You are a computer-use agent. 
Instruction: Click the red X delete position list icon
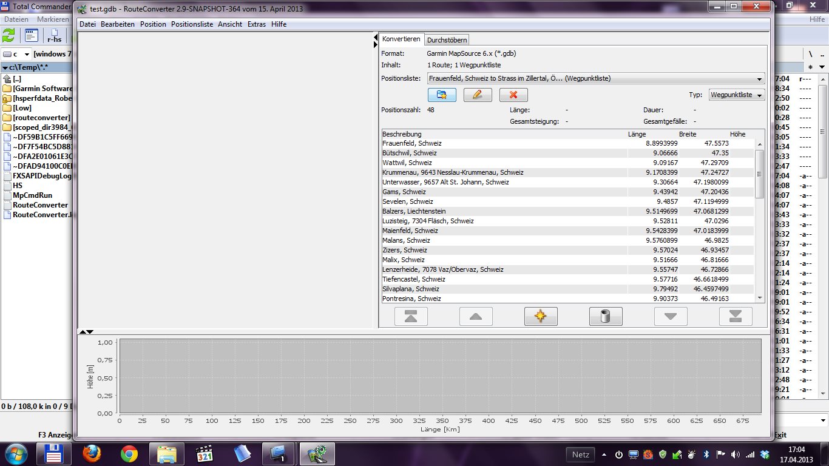point(513,95)
